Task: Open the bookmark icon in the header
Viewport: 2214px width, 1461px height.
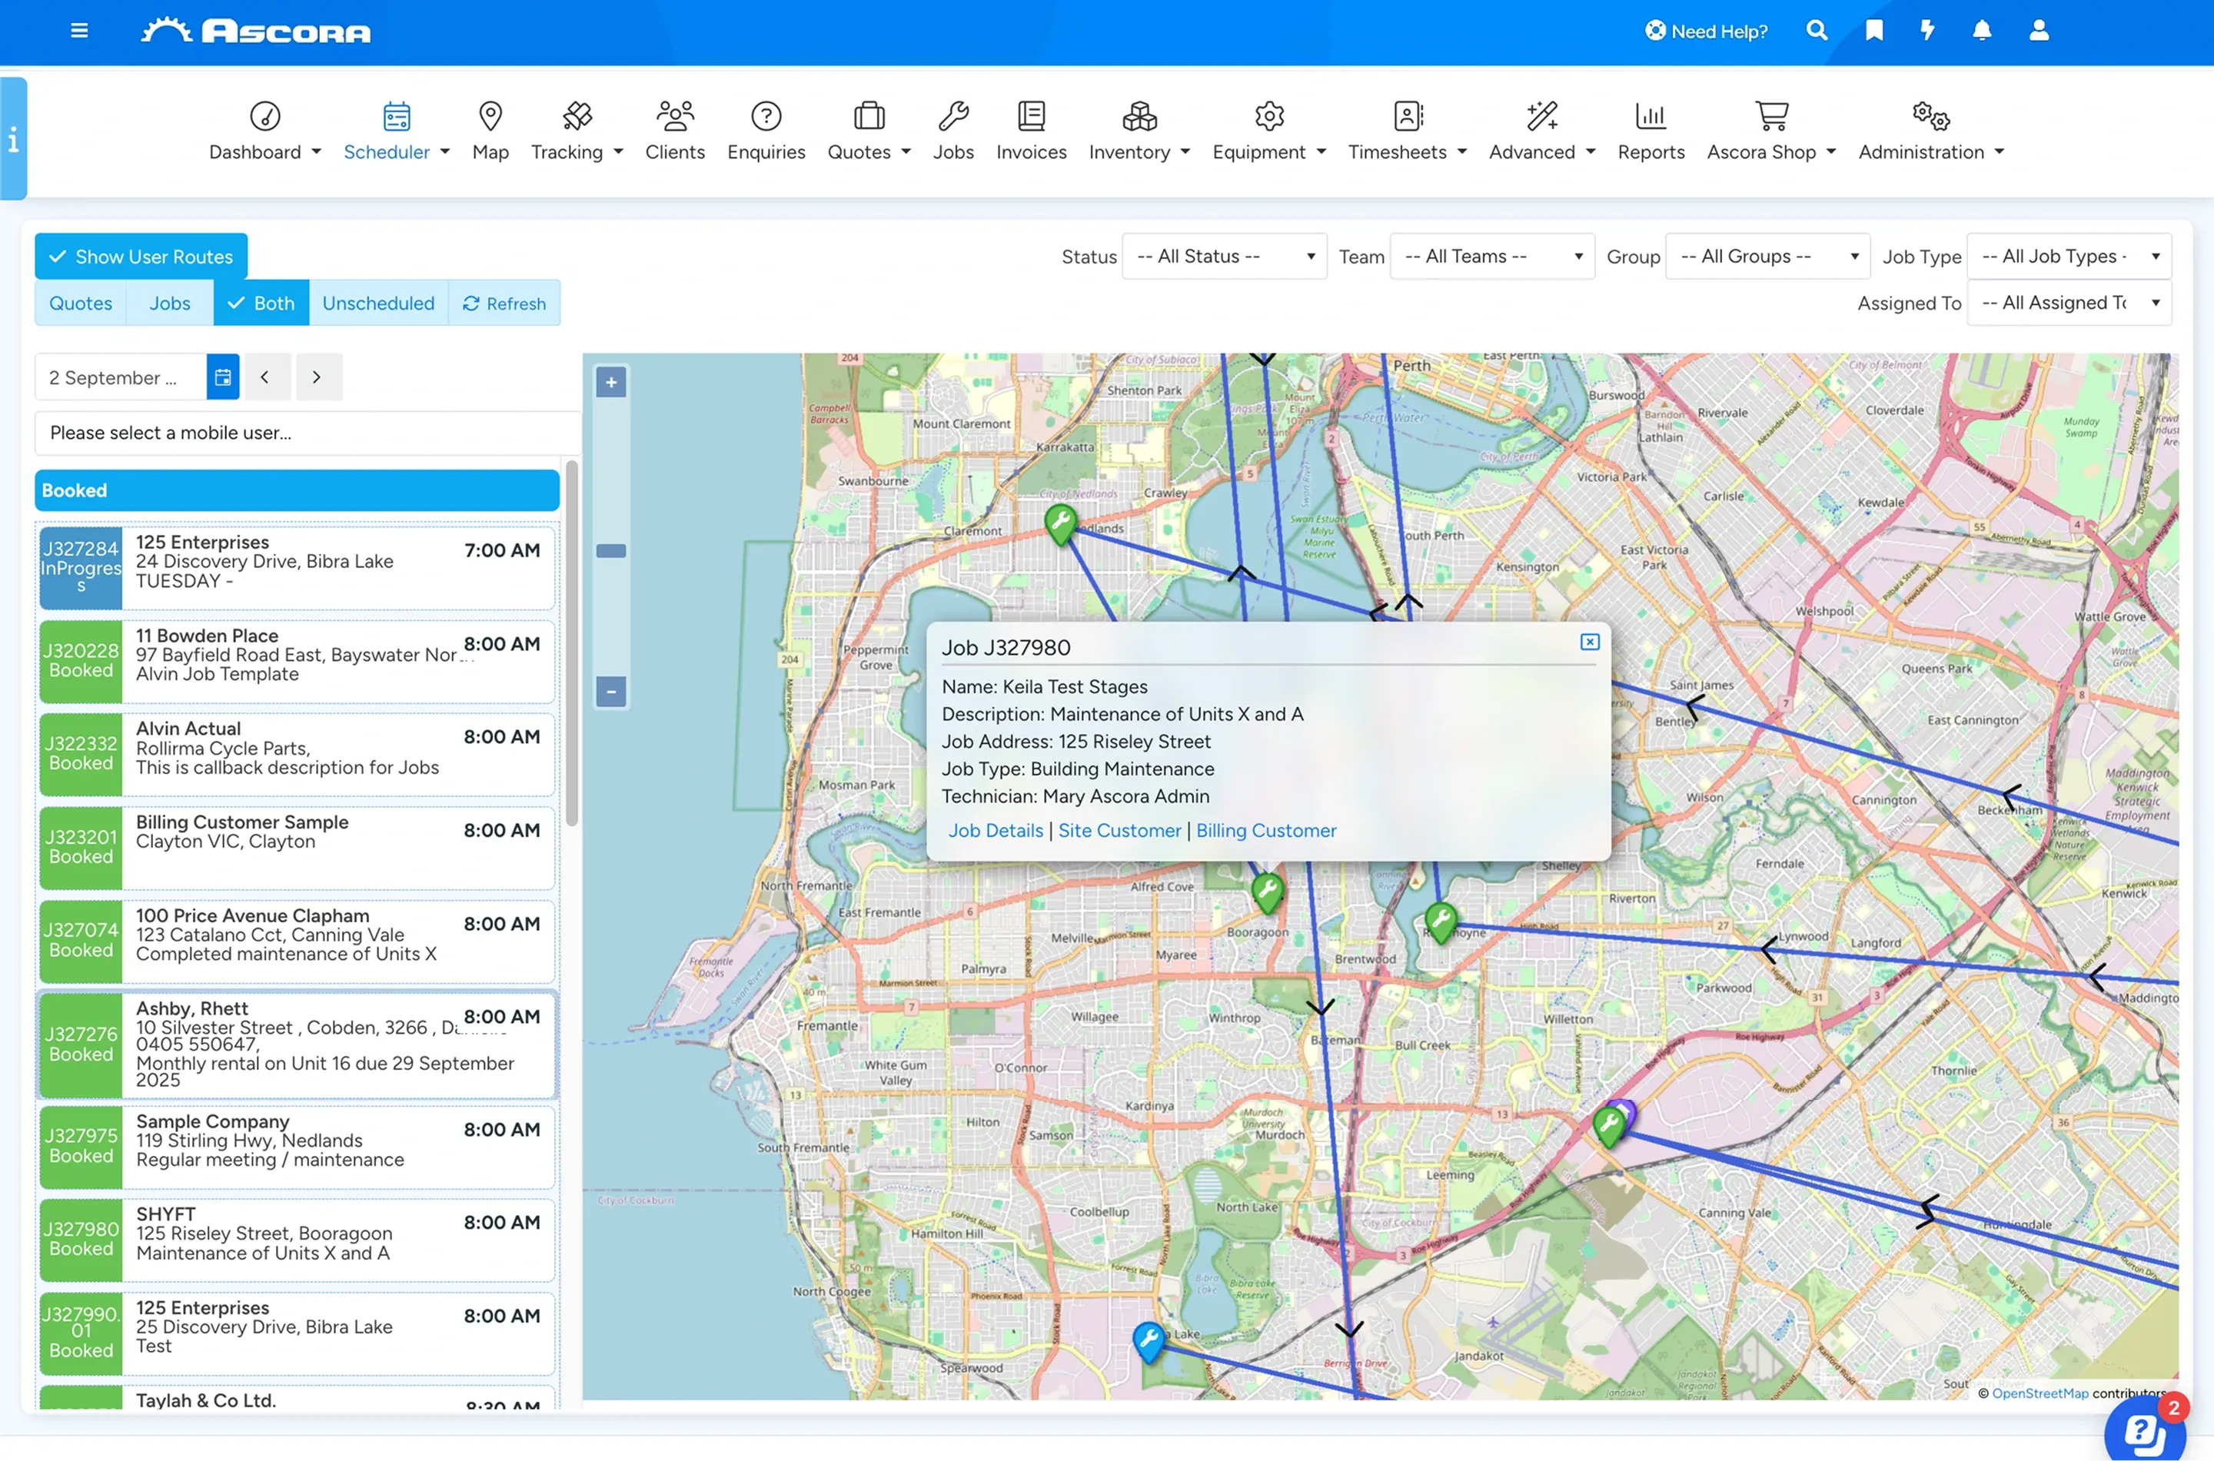Action: point(1874,31)
